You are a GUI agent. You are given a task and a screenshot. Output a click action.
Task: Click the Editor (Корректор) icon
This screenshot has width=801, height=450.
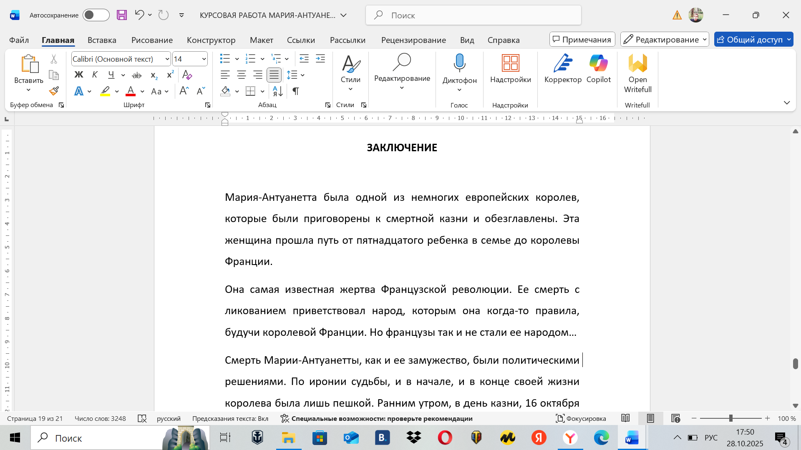[x=563, y=63]
